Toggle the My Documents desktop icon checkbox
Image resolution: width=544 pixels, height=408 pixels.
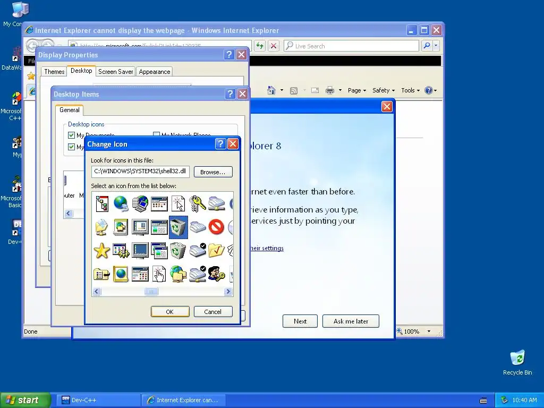(72, 135)
